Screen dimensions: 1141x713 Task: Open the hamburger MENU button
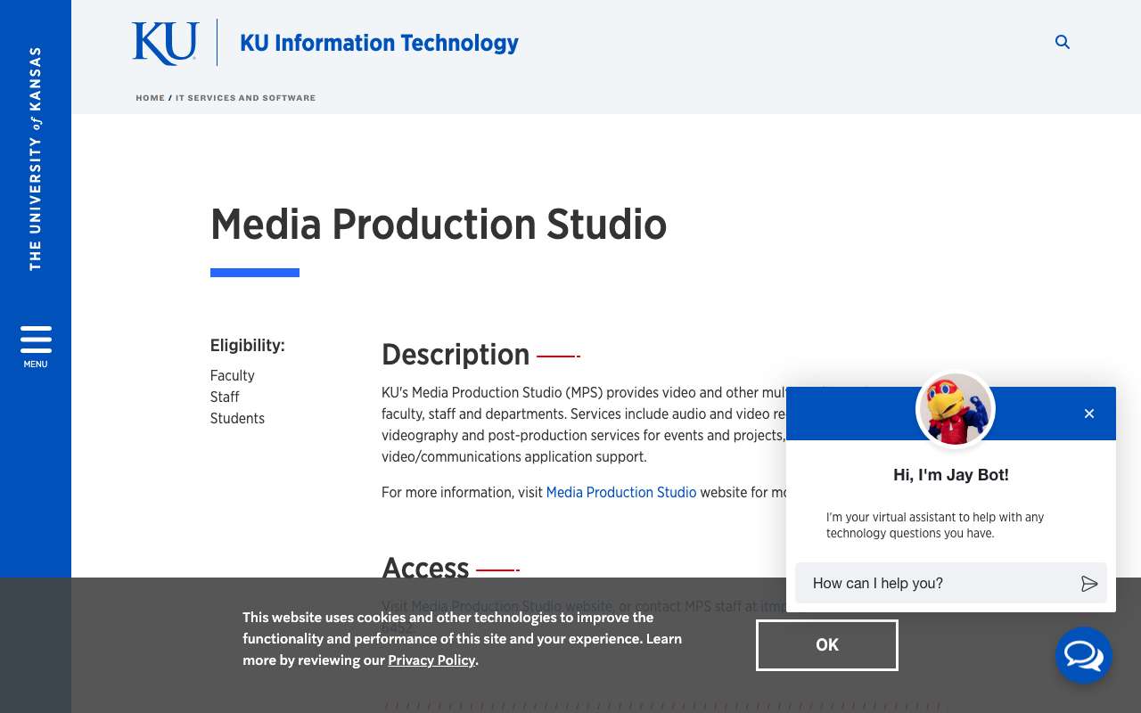[36, 347]
